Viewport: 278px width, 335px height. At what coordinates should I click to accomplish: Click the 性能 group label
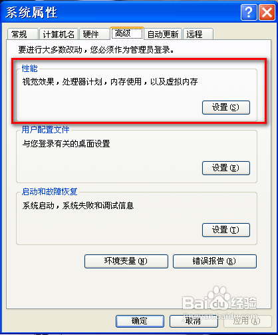pyautogui.click(x=30, y=69)
